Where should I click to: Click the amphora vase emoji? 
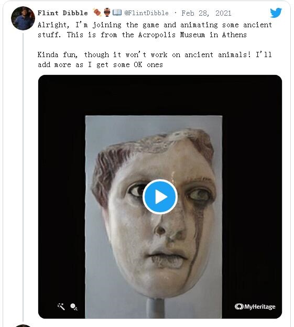click(107, 12)
